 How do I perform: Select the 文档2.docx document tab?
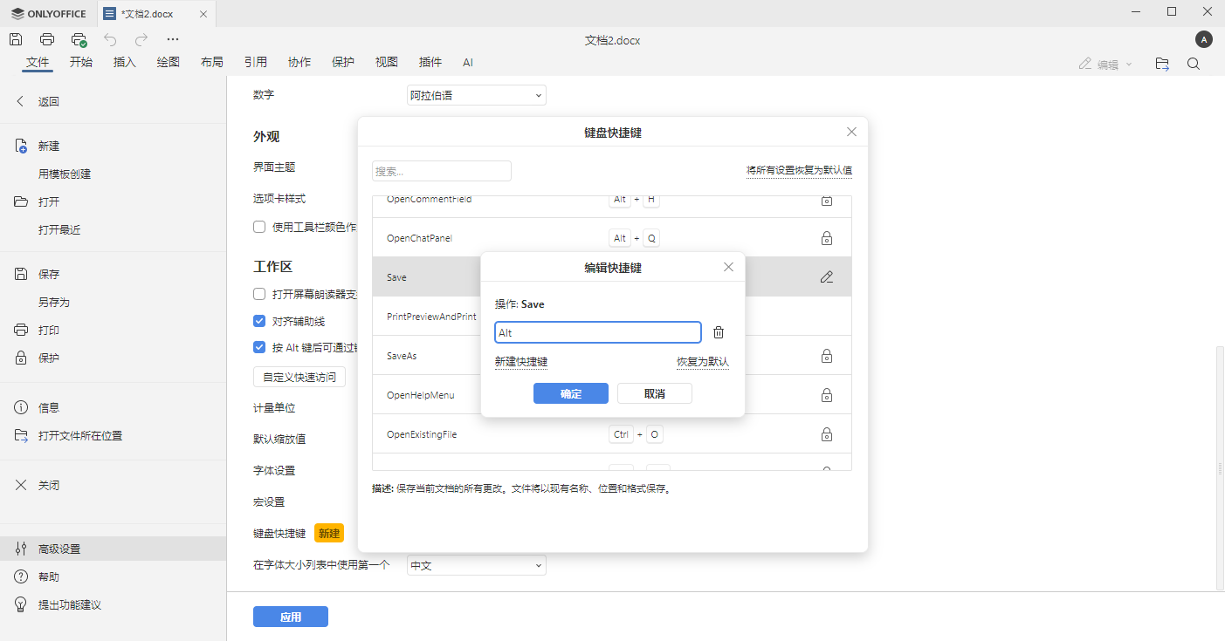148,13
